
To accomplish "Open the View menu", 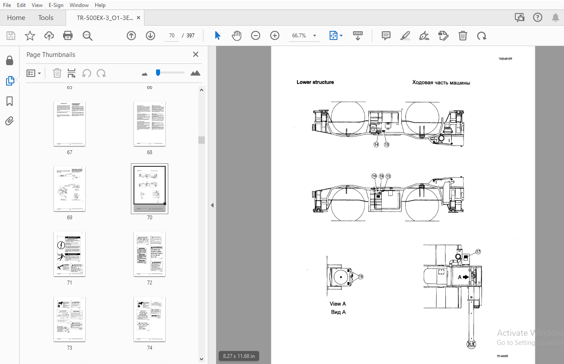I will [x=37, y=5].
